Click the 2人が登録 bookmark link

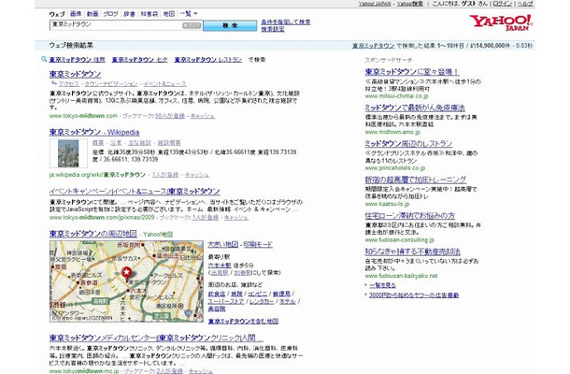pos(170,371)
